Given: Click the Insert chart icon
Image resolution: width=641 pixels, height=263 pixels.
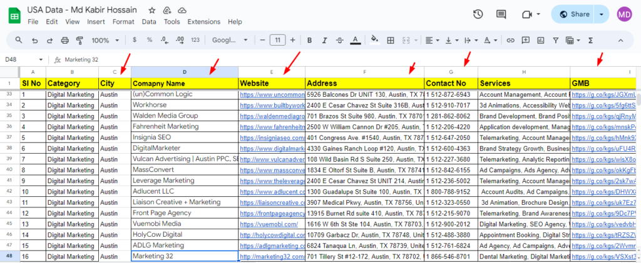Looking at the screenshot, I should pos(541,40).
